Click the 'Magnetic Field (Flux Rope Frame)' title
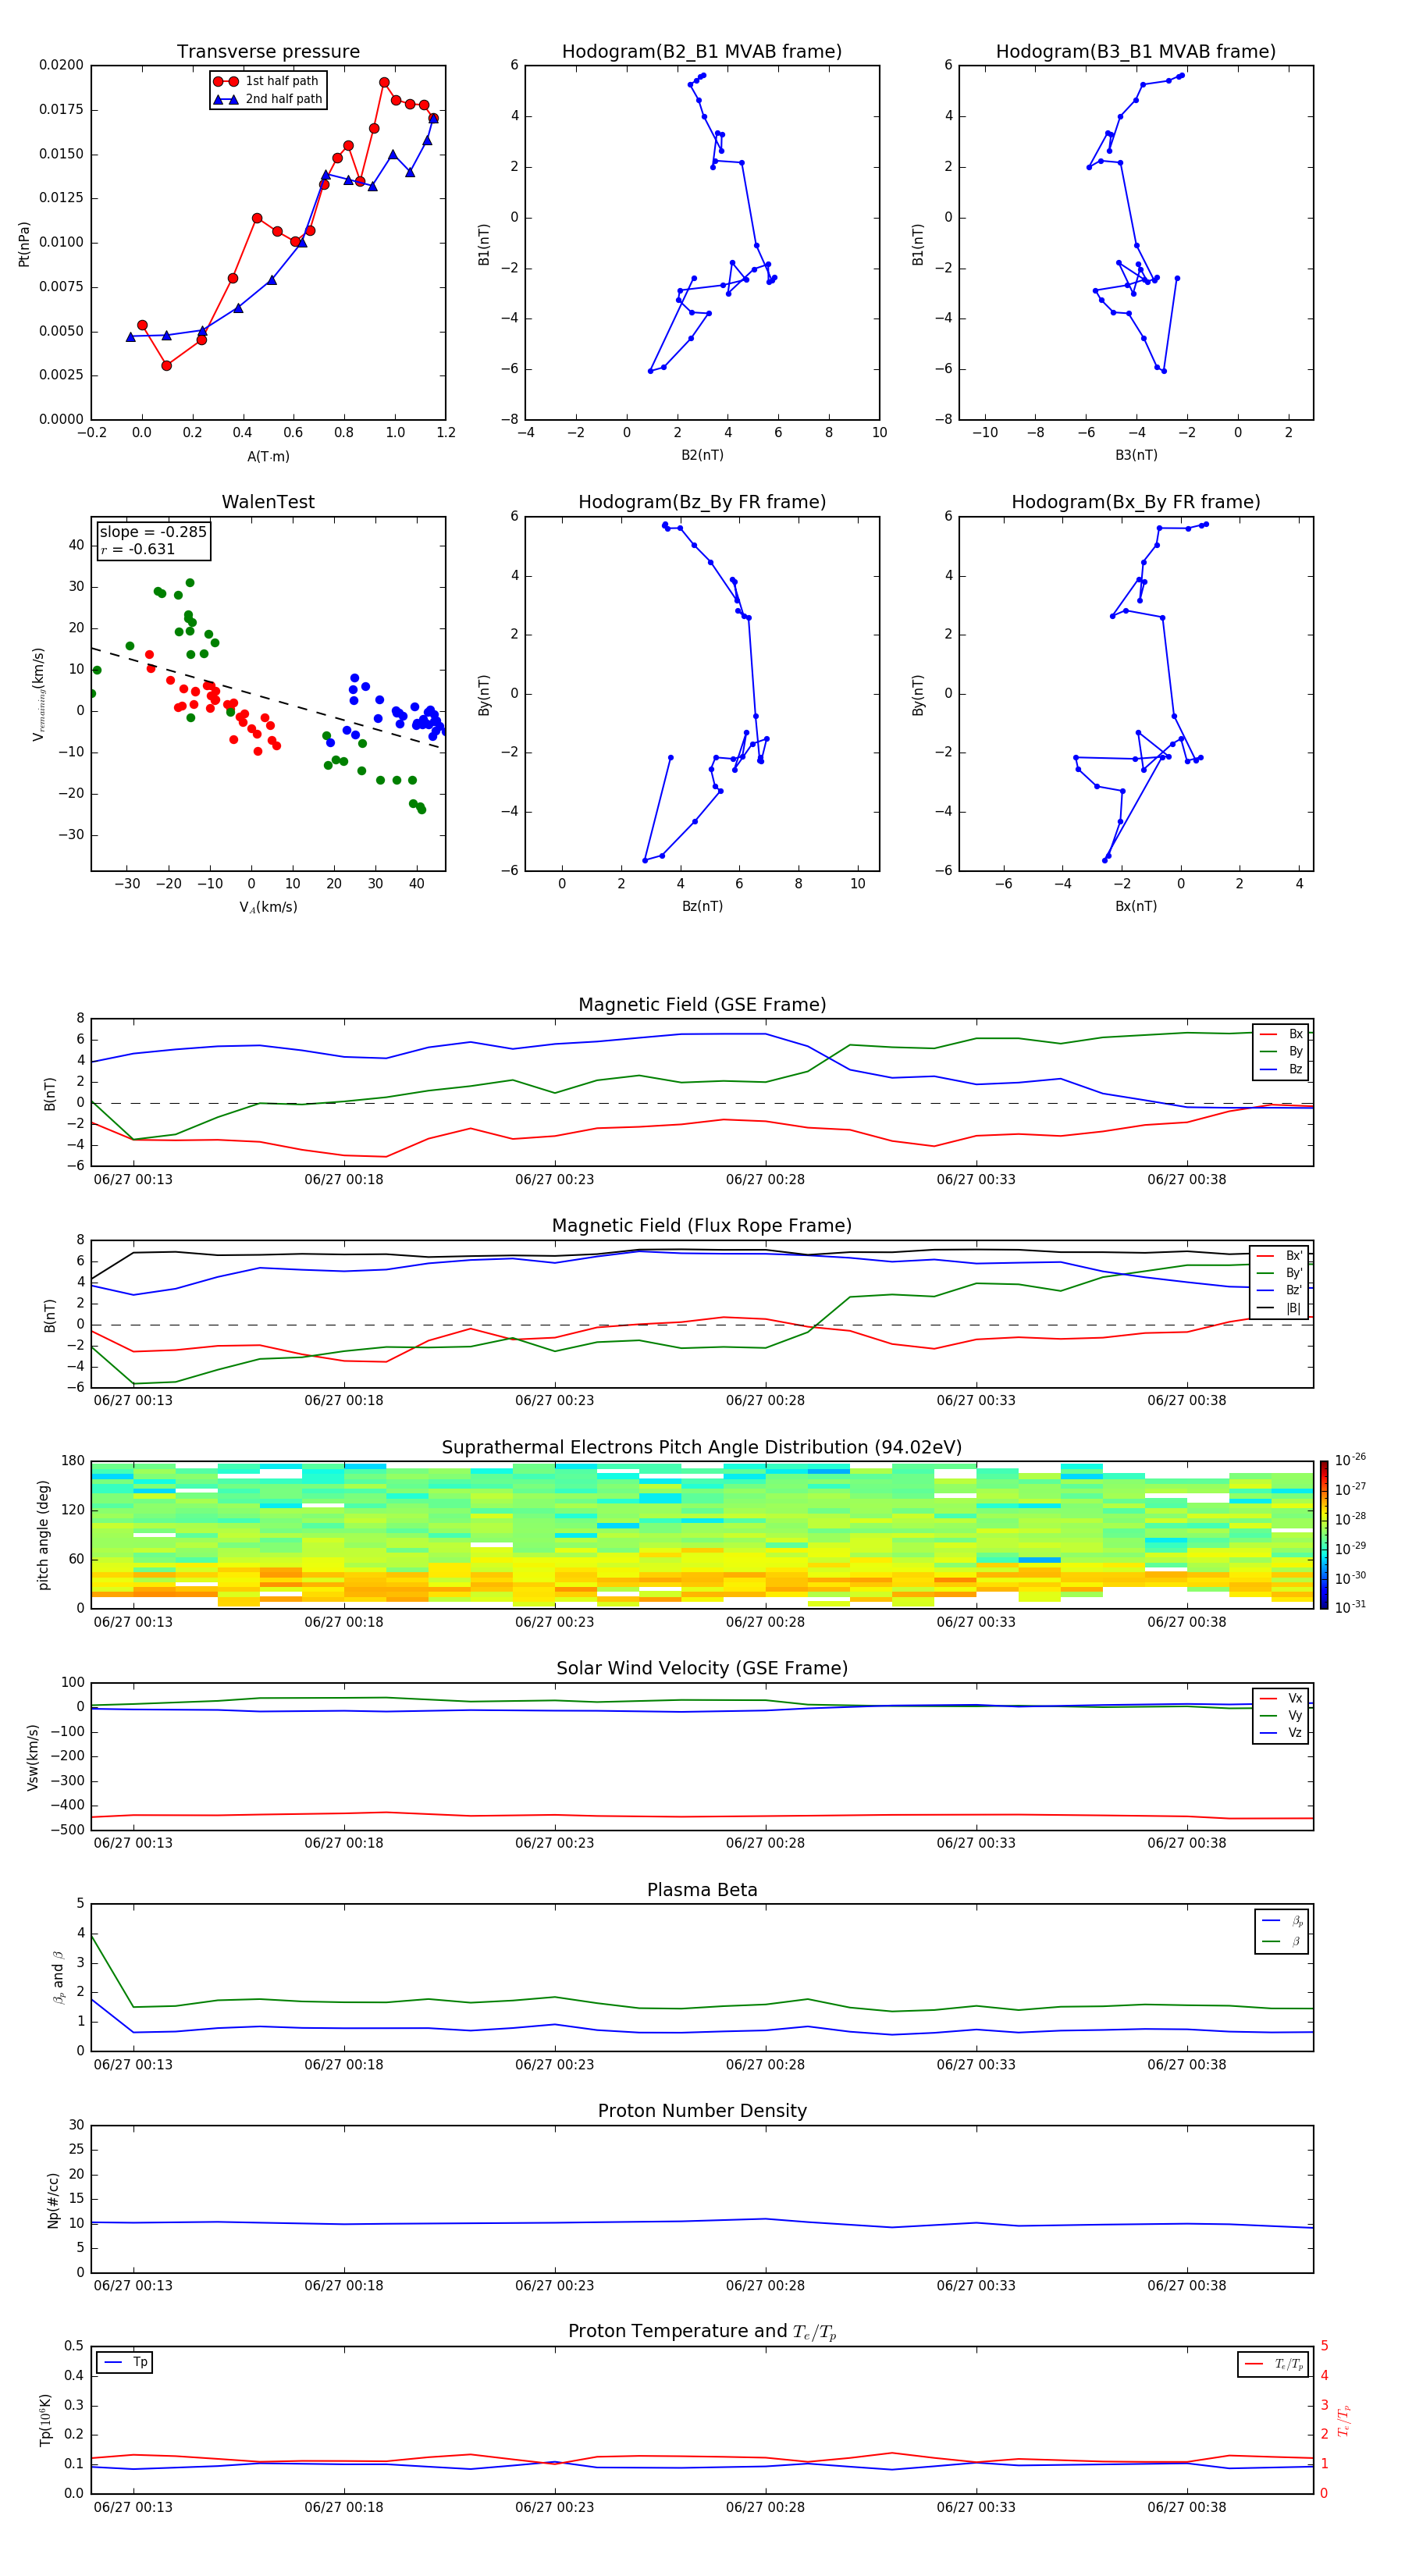Viewport: 1405px width, 2576px height. pos(702,1226)
